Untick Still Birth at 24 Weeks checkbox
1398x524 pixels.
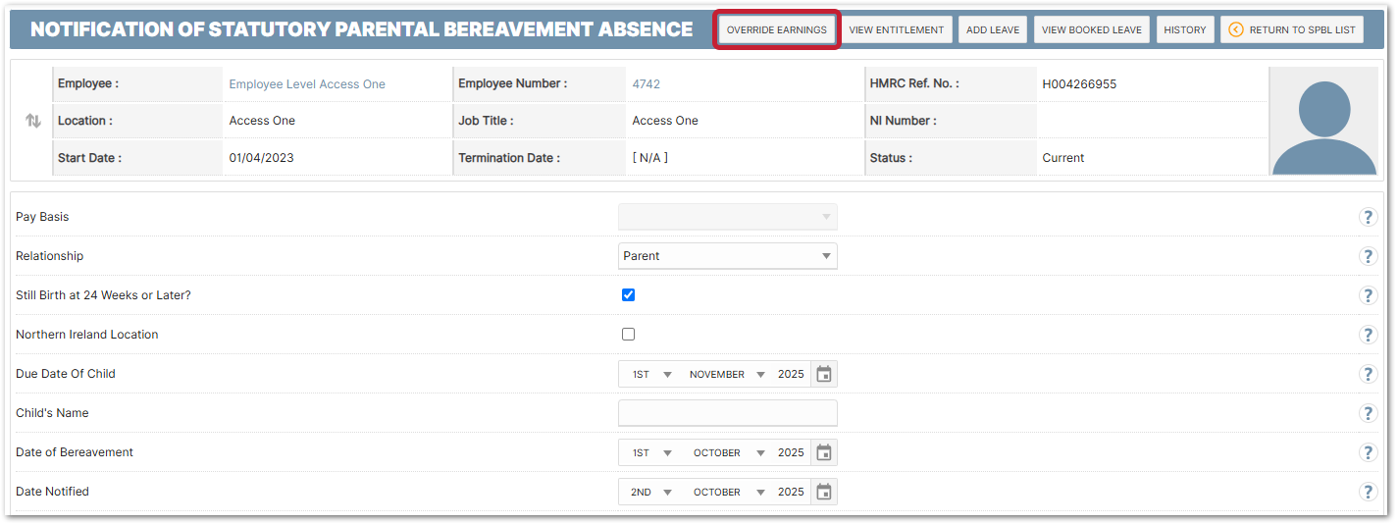(629, 295)
